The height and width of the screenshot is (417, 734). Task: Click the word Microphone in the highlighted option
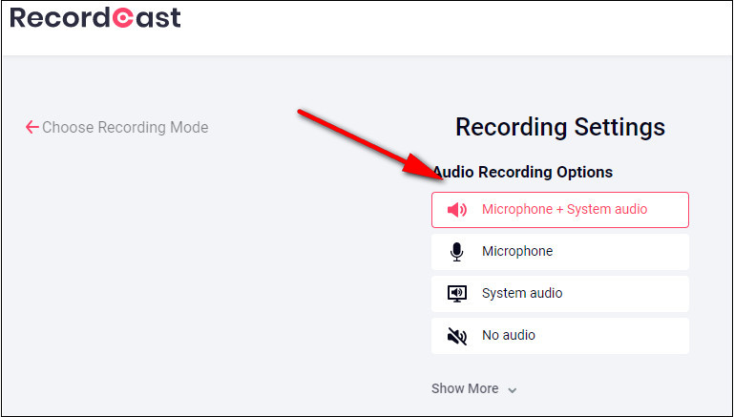tap(516, 210)
